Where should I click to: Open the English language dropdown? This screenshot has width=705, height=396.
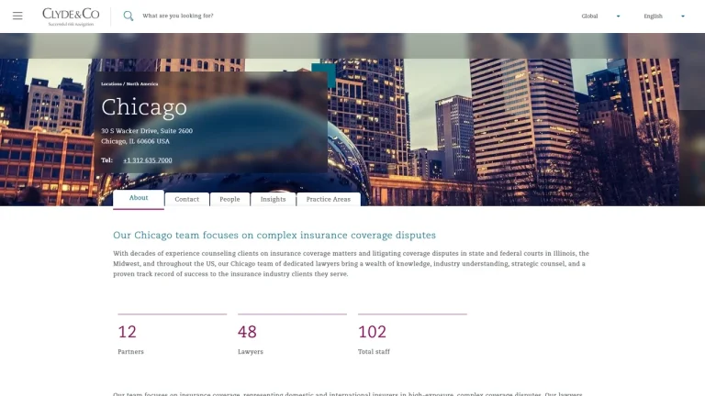(664, 16)
